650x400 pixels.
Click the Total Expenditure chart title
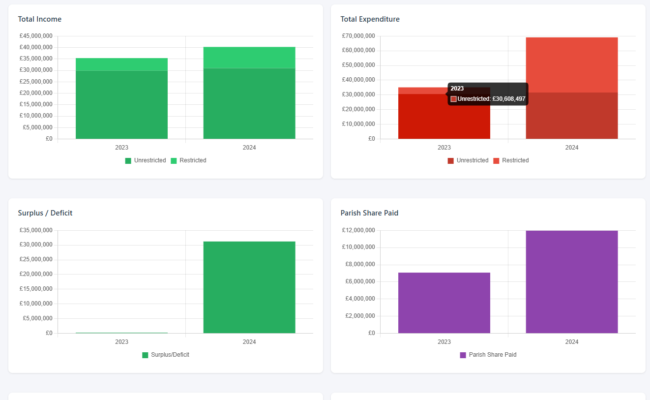click(x=370, y=19)
